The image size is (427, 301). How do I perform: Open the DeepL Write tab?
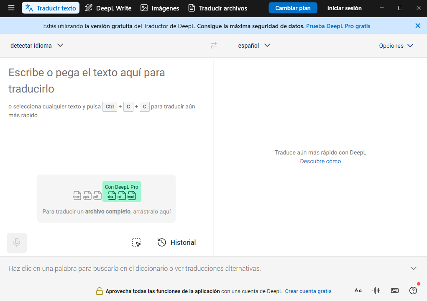click(x=108, y=8)
